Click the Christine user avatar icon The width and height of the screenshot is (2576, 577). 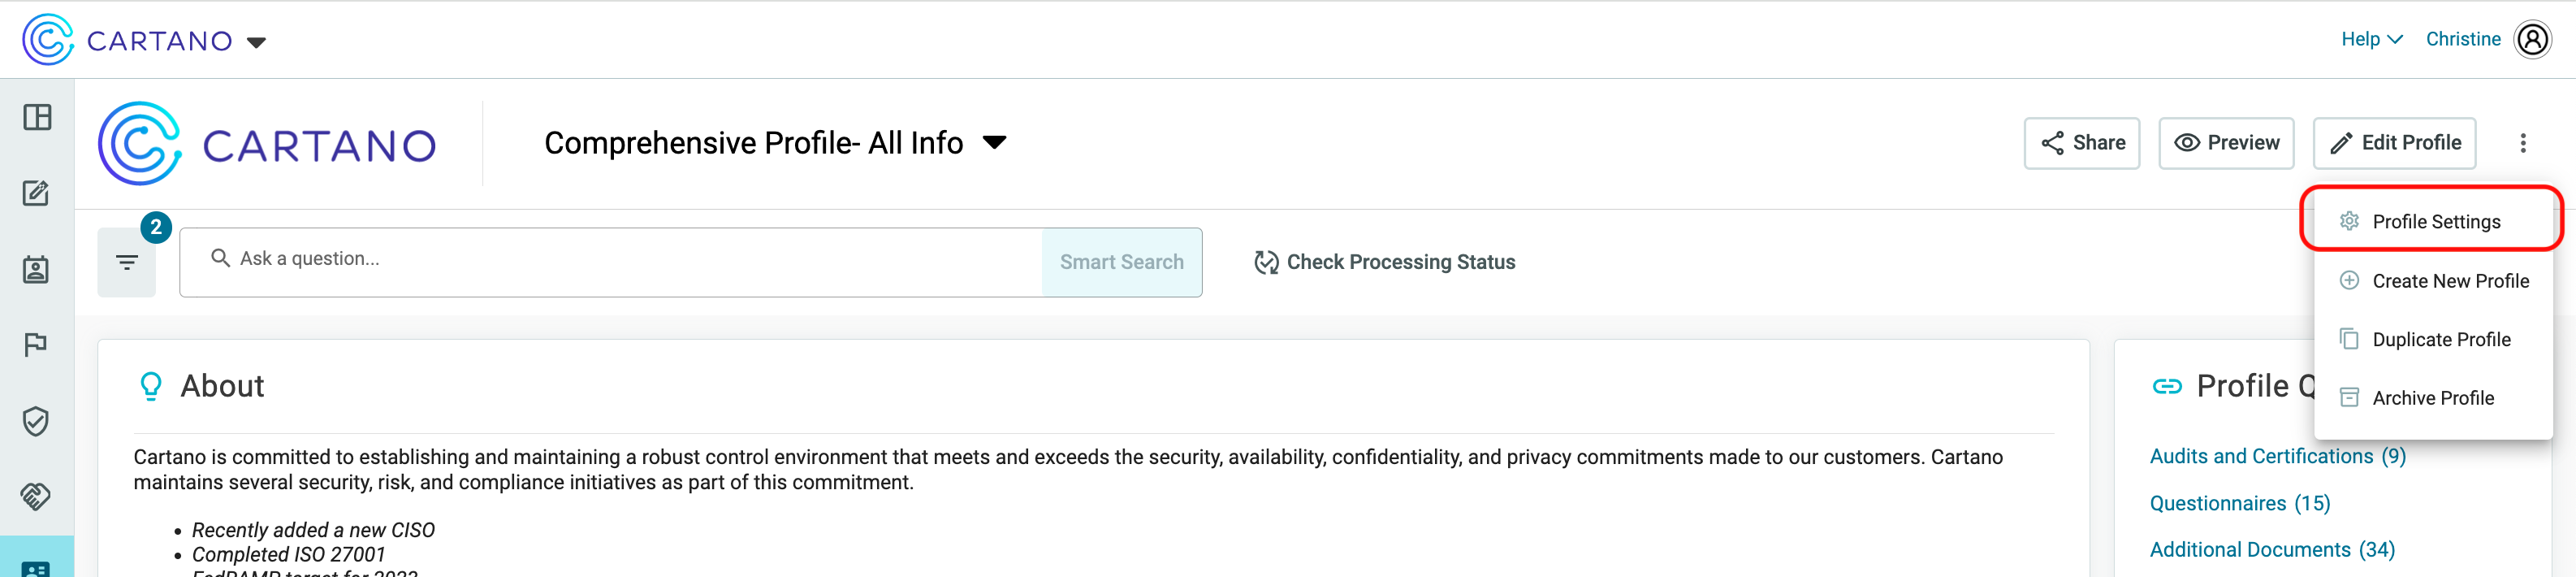click(2532, 39)
